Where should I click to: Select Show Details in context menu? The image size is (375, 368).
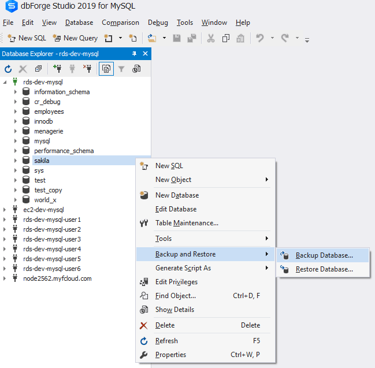pyautogui.click(x=205, y=310)
